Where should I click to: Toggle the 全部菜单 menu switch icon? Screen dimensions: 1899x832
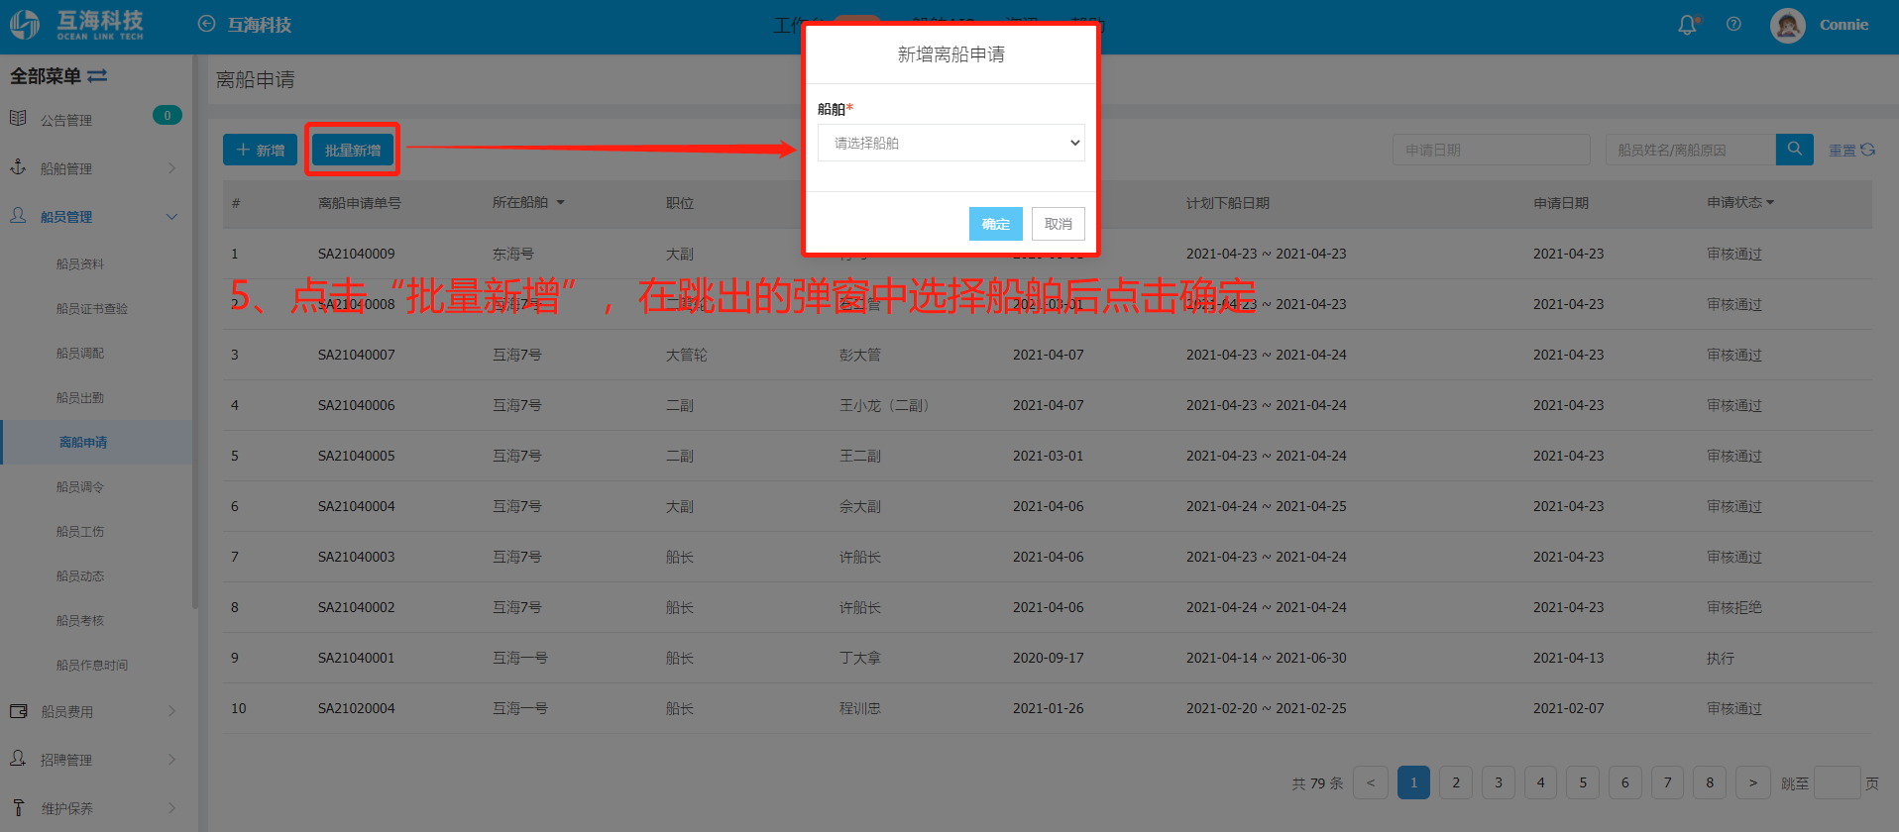click(97, 76)
